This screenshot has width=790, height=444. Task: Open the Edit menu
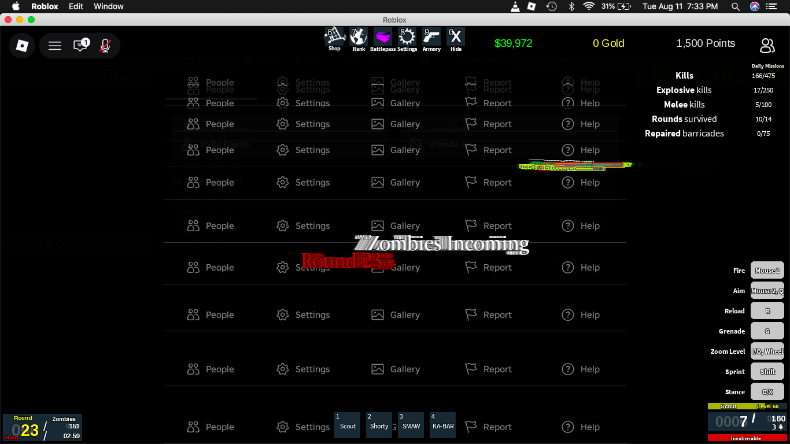[76, 6]
